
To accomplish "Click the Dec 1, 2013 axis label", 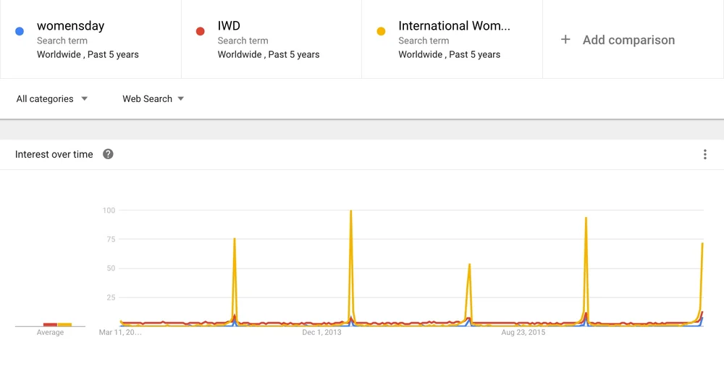I will pos(322,332).
